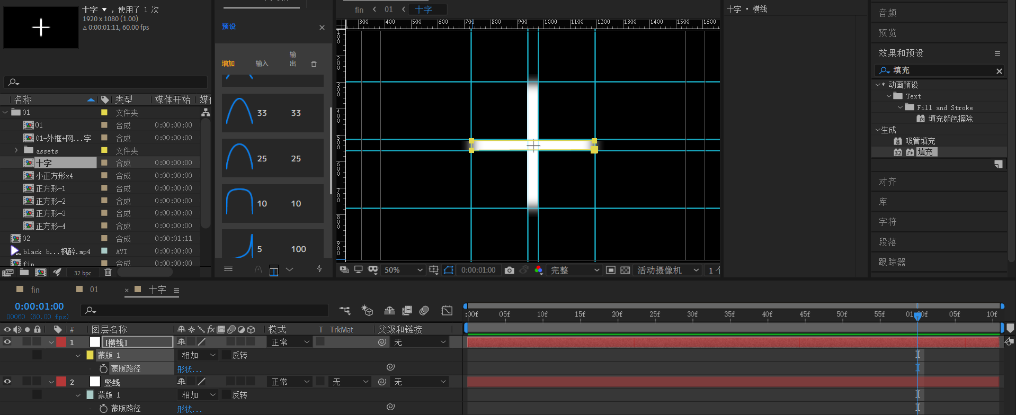Click the lightning bolt icon in easing panel
This screenshot has width=1016, height=415.
319,269
